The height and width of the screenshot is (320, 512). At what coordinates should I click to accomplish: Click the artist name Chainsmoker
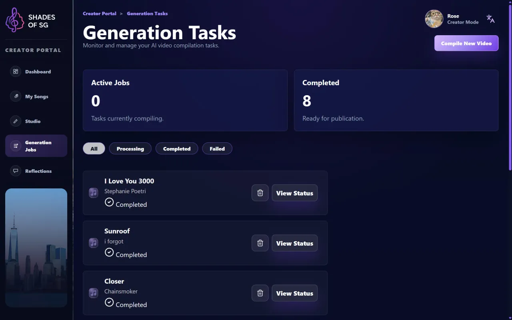tap(121, 291)
